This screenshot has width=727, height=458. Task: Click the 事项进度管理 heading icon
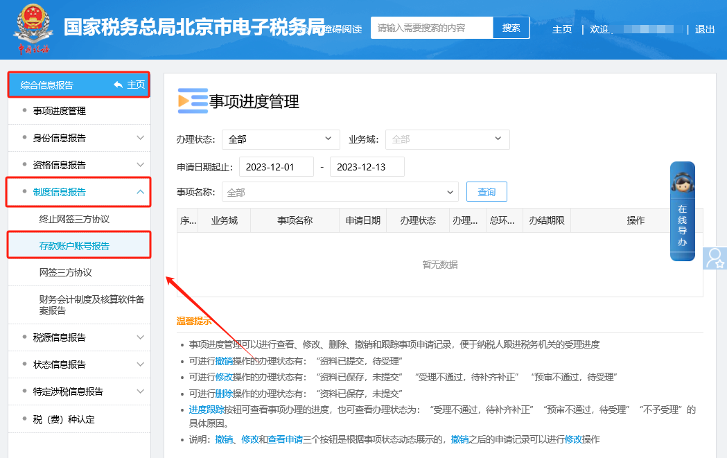192,101
